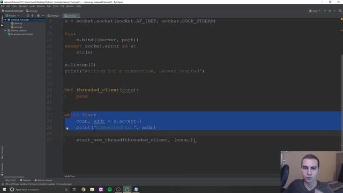Click the networkTutorial1 breadcrumb in the navigation bar

[12, 11]
